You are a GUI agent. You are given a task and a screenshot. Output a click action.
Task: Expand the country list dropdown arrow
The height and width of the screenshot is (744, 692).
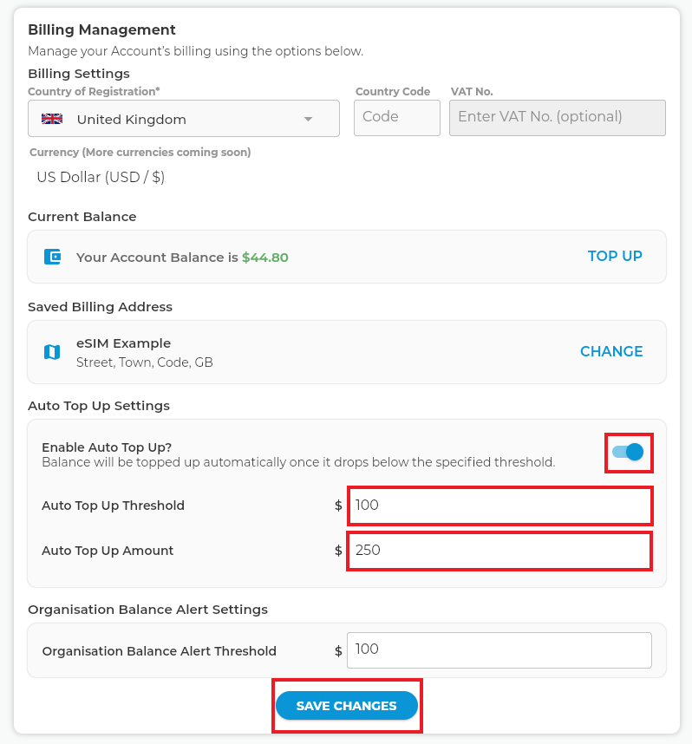click(308, 120)
